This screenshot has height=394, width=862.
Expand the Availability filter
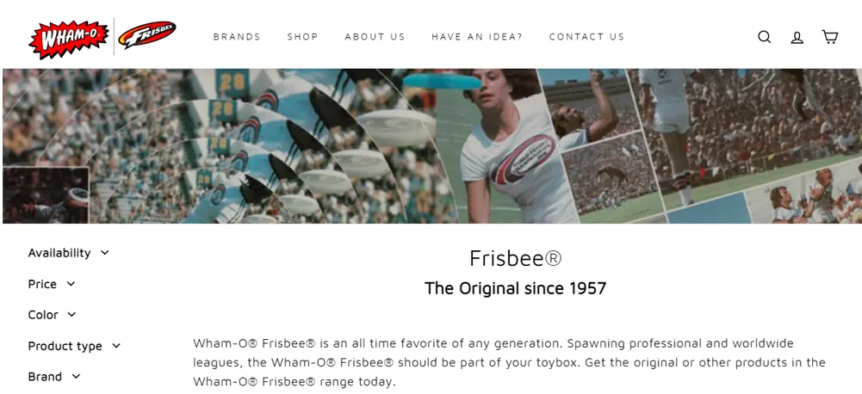69,253
